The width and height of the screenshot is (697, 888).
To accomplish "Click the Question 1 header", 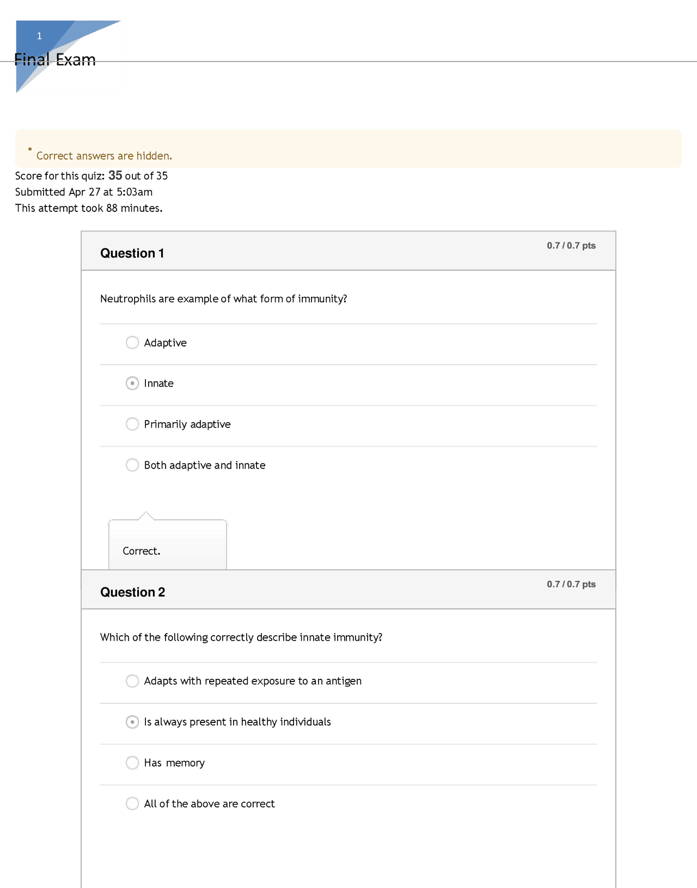I will pos(132,253).
